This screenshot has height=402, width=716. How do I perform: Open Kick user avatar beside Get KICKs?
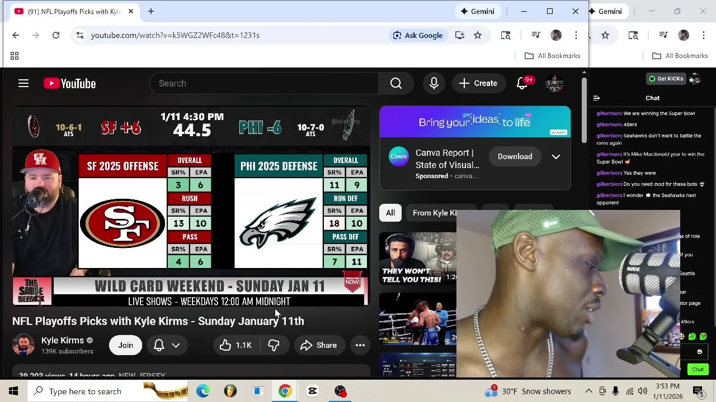coord(695,79)
